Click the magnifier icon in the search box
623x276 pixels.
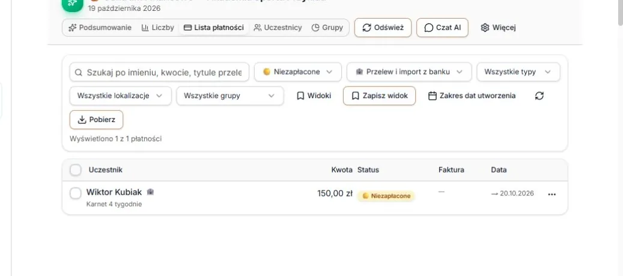coord(79,72)
